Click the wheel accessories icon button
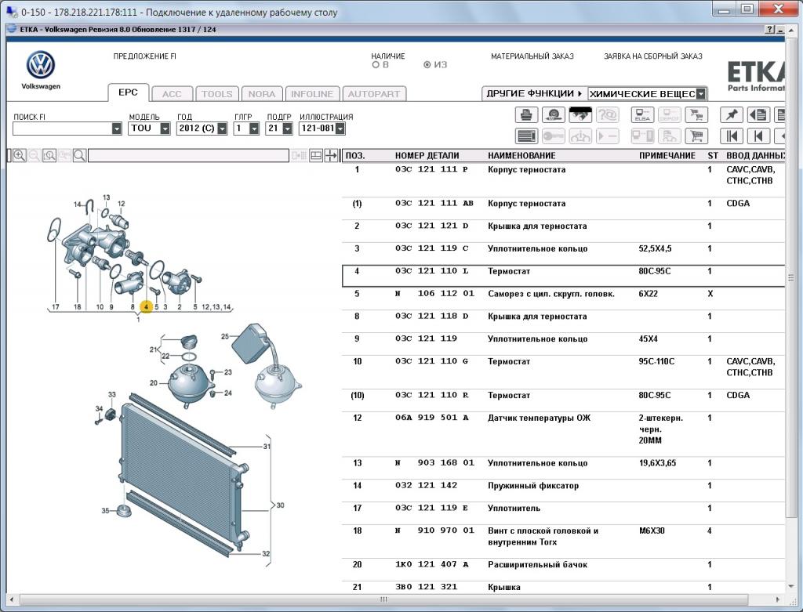803x612 pixels. [553, 115]
